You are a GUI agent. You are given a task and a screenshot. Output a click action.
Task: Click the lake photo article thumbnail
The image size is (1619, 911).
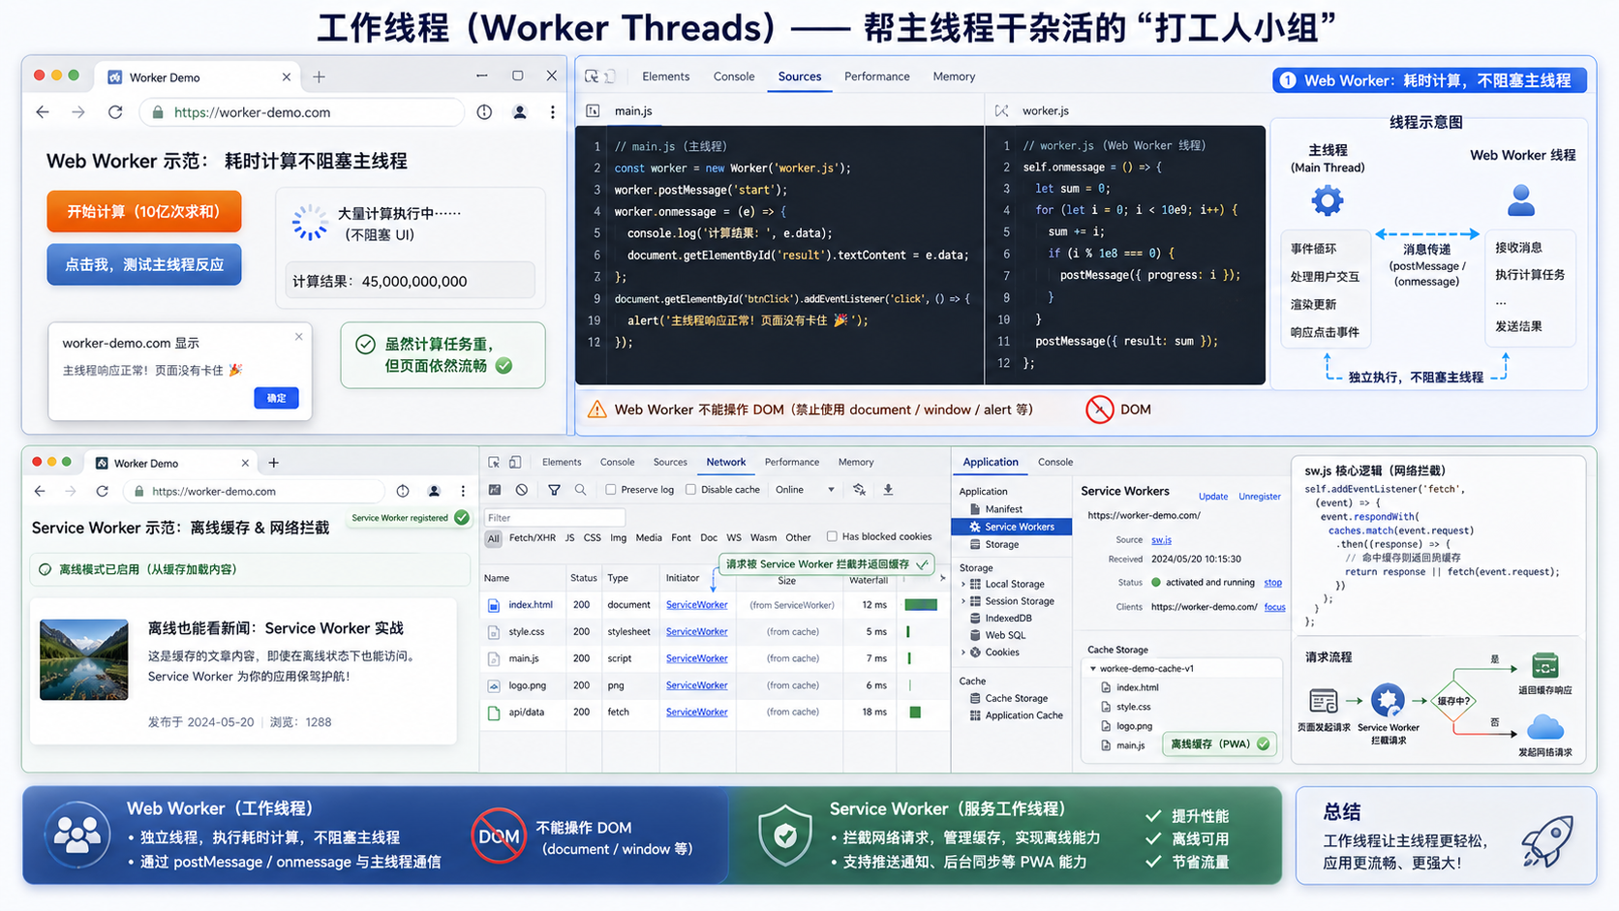(83, 659)
